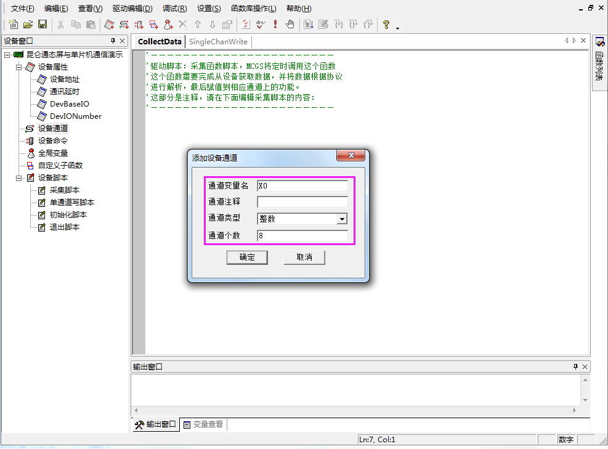
Task: Click the step-run script toolbar icon
Action: pyautogui.click(x=309, y=25)
